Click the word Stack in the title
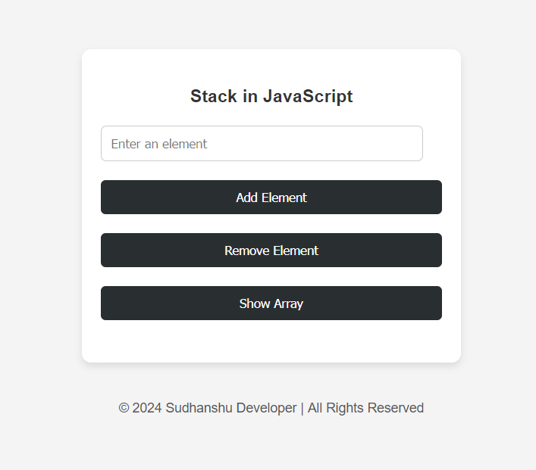The image size is (536, 470). click(213, 96)
